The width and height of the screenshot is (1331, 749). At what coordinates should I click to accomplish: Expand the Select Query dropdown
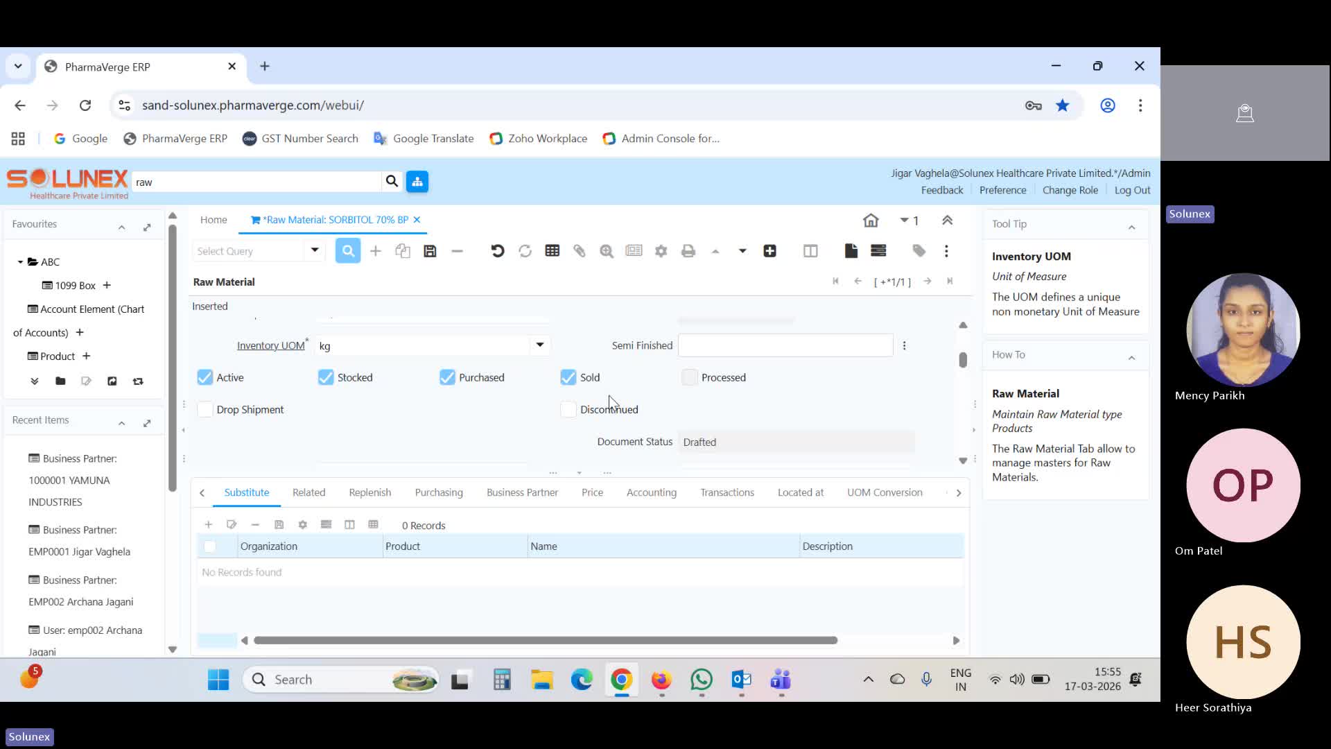coord(314,250)
